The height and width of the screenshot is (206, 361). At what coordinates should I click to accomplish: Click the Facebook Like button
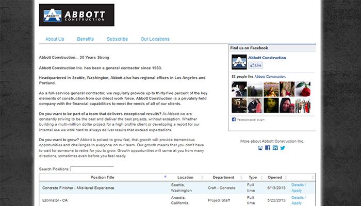click(x=256, y=65)
